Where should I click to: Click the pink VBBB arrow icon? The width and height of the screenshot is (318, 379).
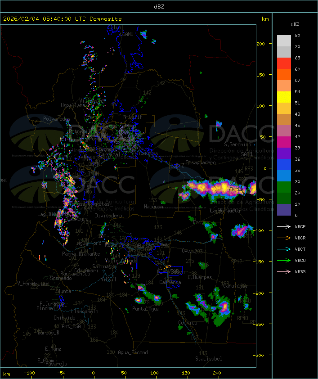coord(284,272)
